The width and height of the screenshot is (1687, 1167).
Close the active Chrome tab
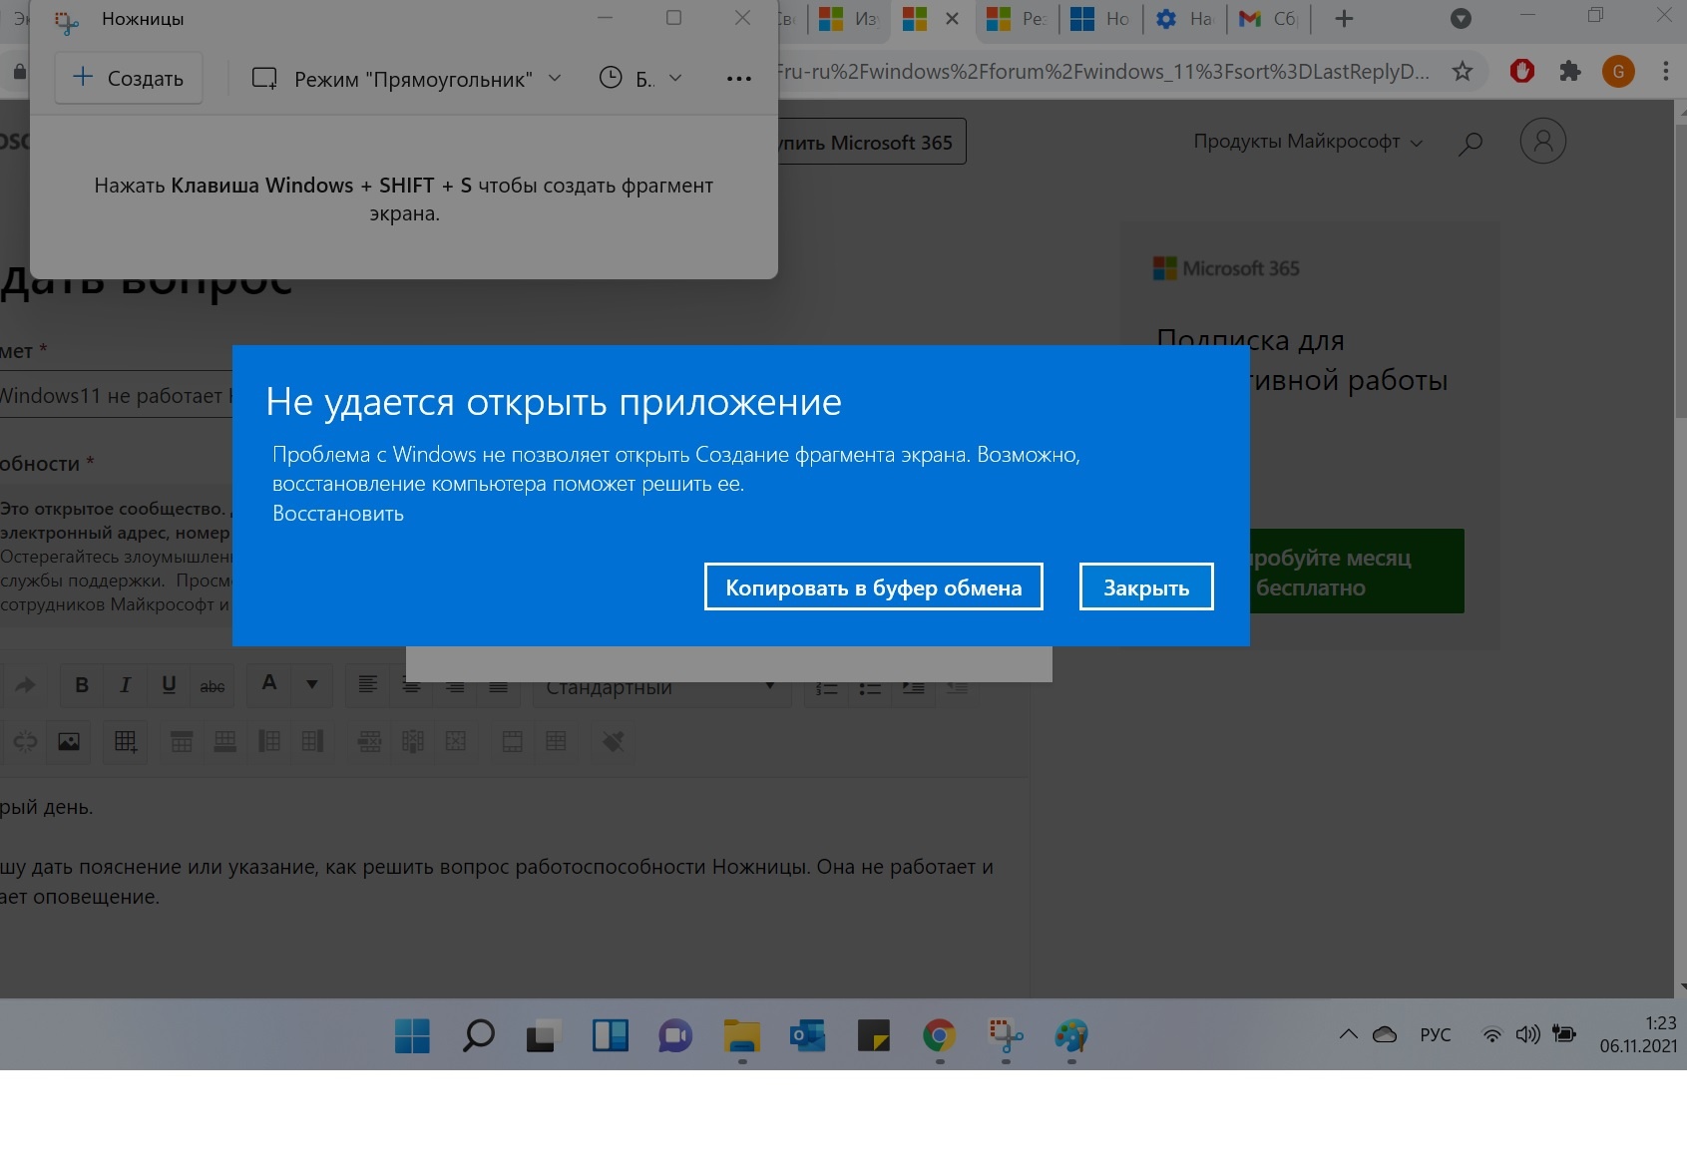click(952, 19)
